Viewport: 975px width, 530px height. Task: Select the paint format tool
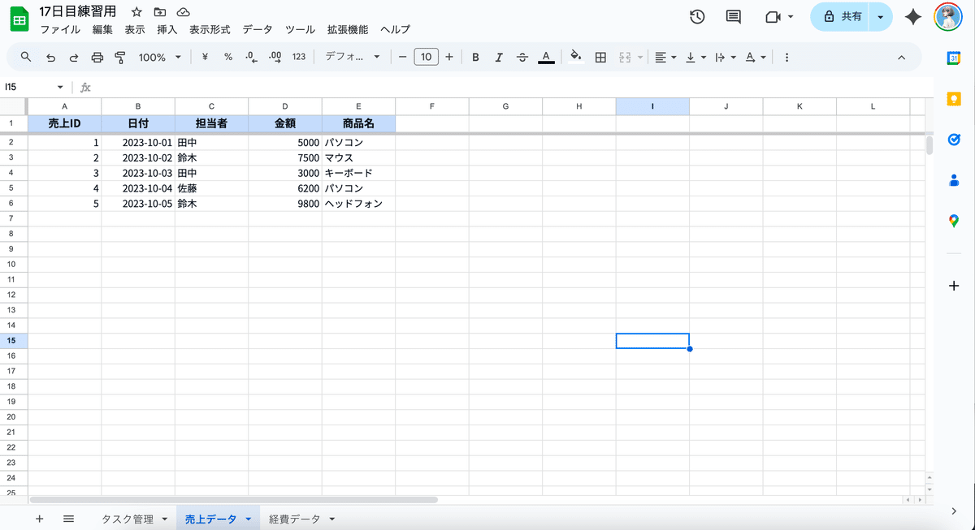(x=119, y=57)
